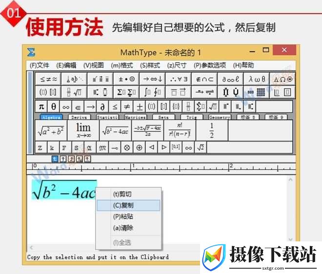Screen dimensions: 322x274
Task: Open the (z)尺寸 menu
Action: coord(177,65)
